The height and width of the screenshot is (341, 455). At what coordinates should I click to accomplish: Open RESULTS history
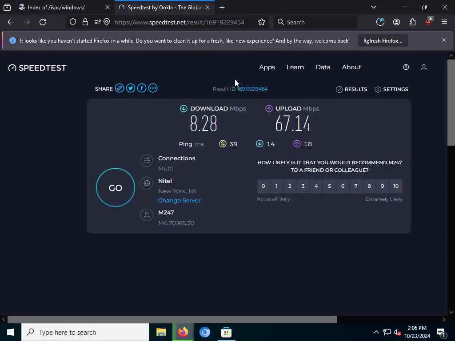(x=351, y=89)
